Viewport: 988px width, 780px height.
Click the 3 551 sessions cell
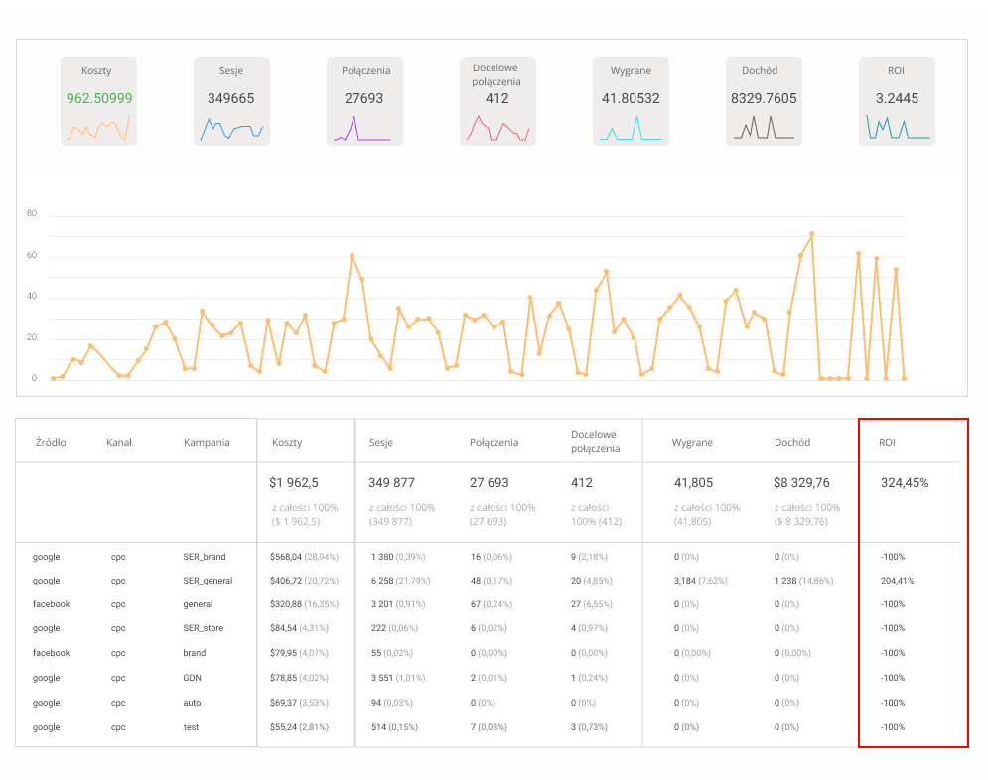pos(397,678)
